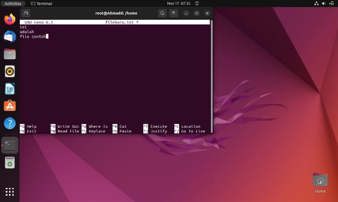Launch Thunderbird mail from the dock
The width and height of the screenshot is (338, 202).
[10, 37]
